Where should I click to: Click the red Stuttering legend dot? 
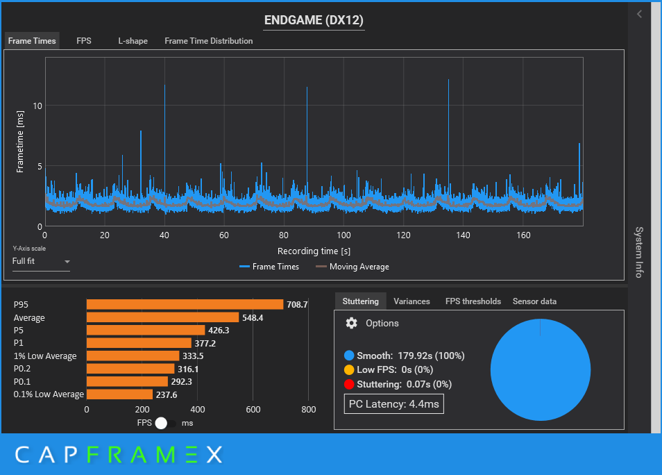(349, 384)
